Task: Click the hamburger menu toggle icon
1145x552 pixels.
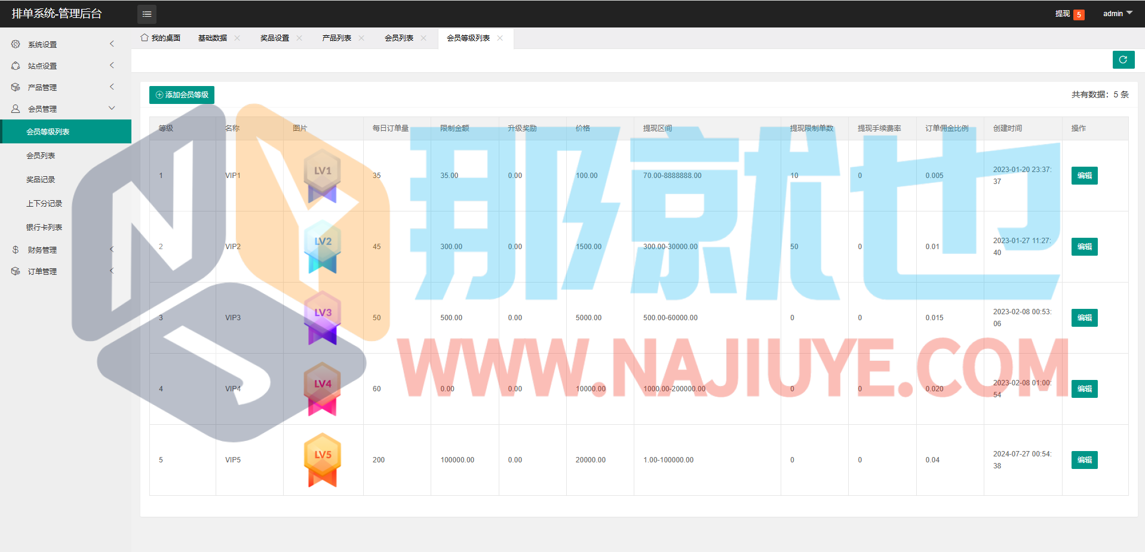Action: coord(146,14)
